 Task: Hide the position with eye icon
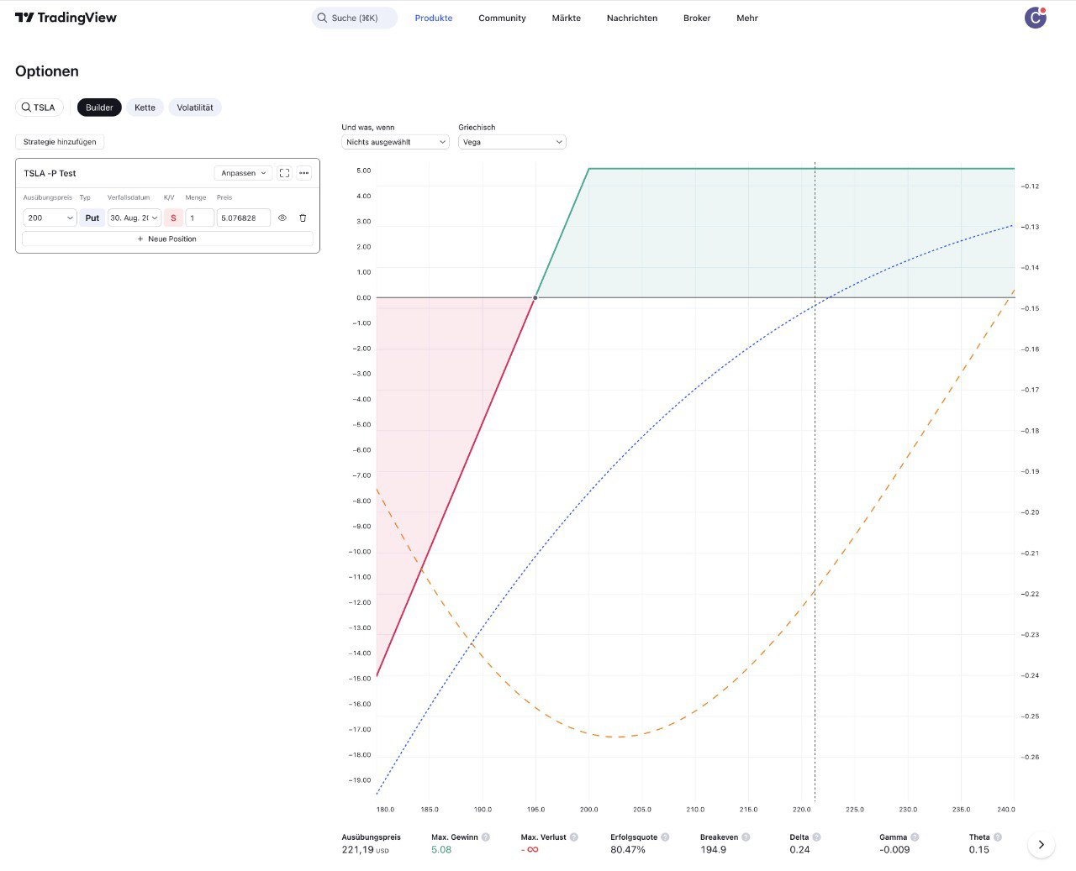click(282, 218)
